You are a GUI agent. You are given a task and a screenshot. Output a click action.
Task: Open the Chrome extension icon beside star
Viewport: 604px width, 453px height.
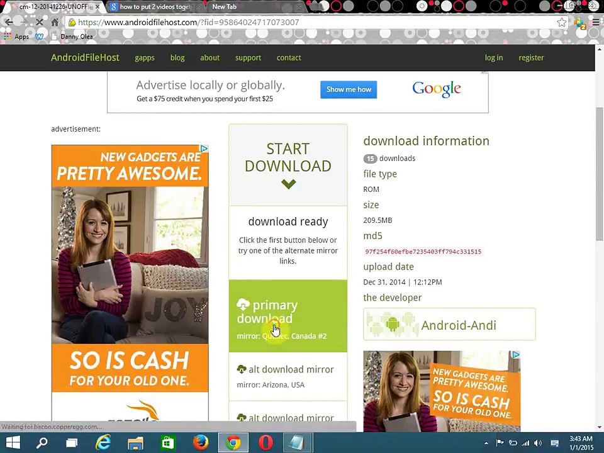(x=579, y=23)
